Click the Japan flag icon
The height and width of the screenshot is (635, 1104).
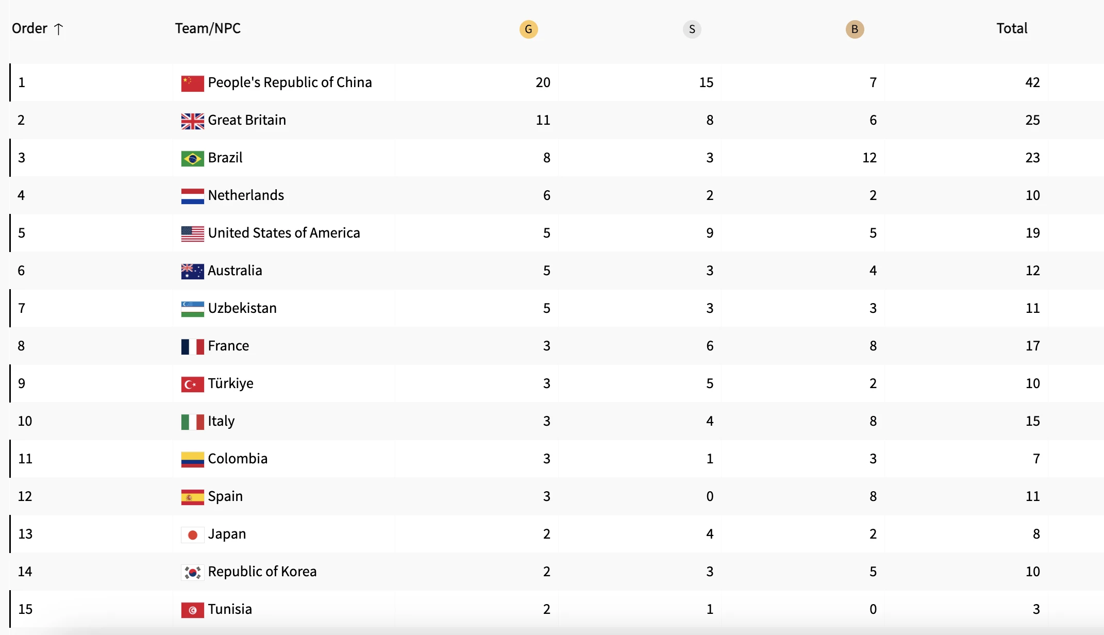(x=192, y=534)
